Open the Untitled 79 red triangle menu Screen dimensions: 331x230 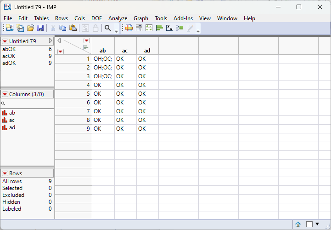click(x=5, y=41)
